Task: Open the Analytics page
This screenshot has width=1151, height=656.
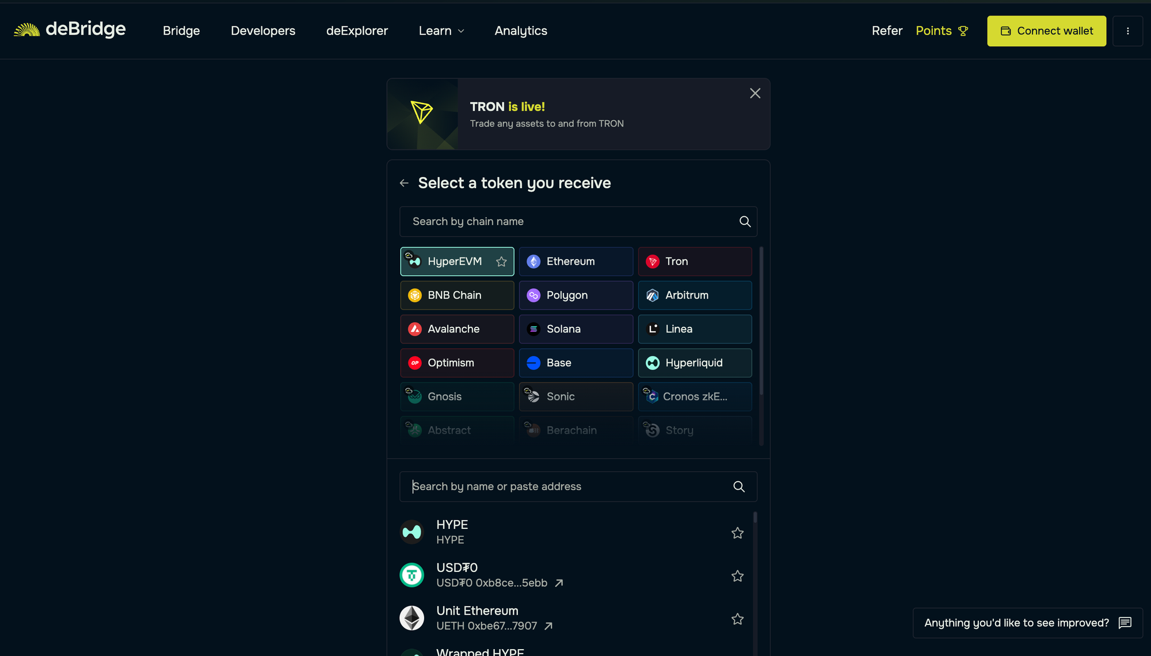Action: (520, 31)
